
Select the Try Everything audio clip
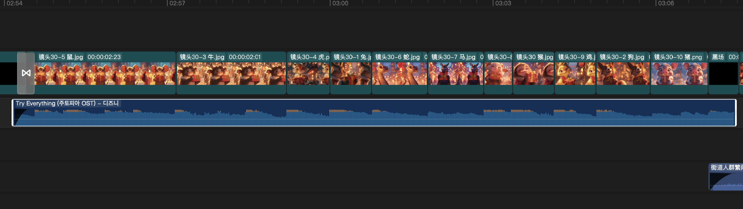tap(374, 113)
